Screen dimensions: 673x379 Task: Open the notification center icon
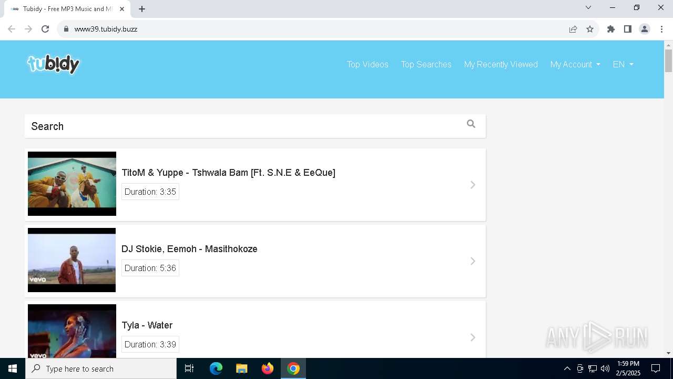[x=656, y=368]
